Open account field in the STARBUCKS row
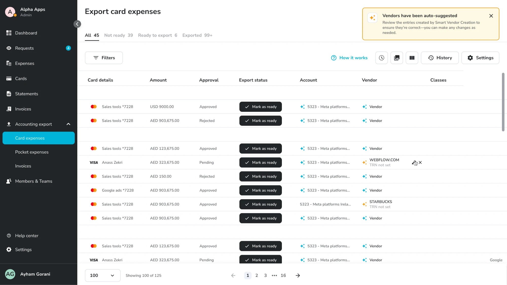Image resolution: width=507 pixels, height=285 pixels. pyautogui.click(x=325, y=204)
